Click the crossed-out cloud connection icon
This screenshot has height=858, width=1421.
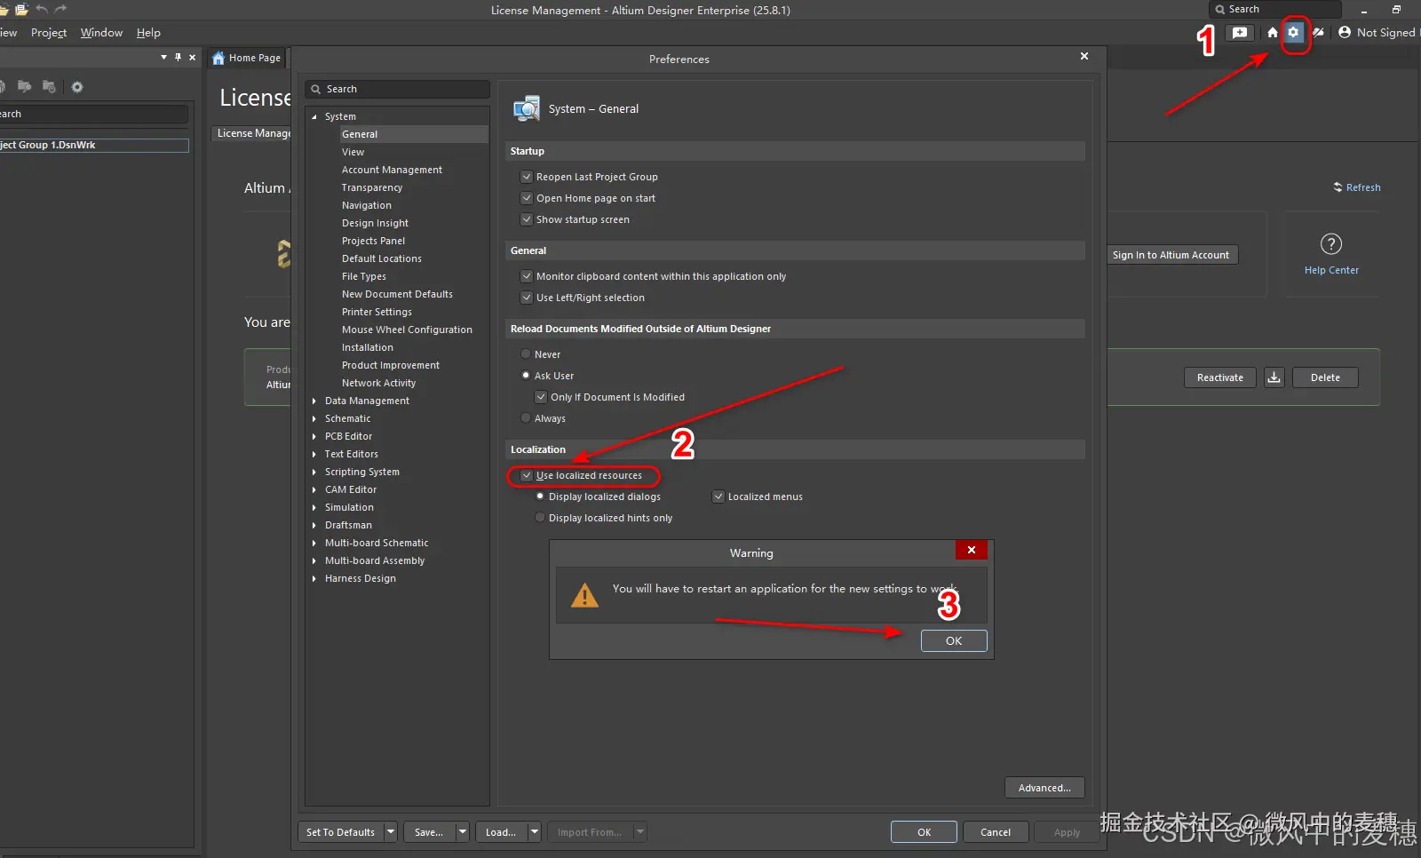[1319, 32]
